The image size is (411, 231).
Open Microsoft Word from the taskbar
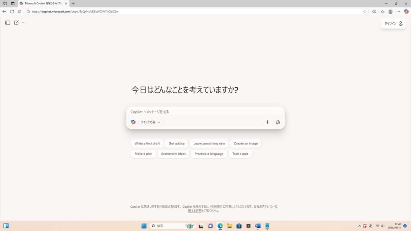[258, 226]
